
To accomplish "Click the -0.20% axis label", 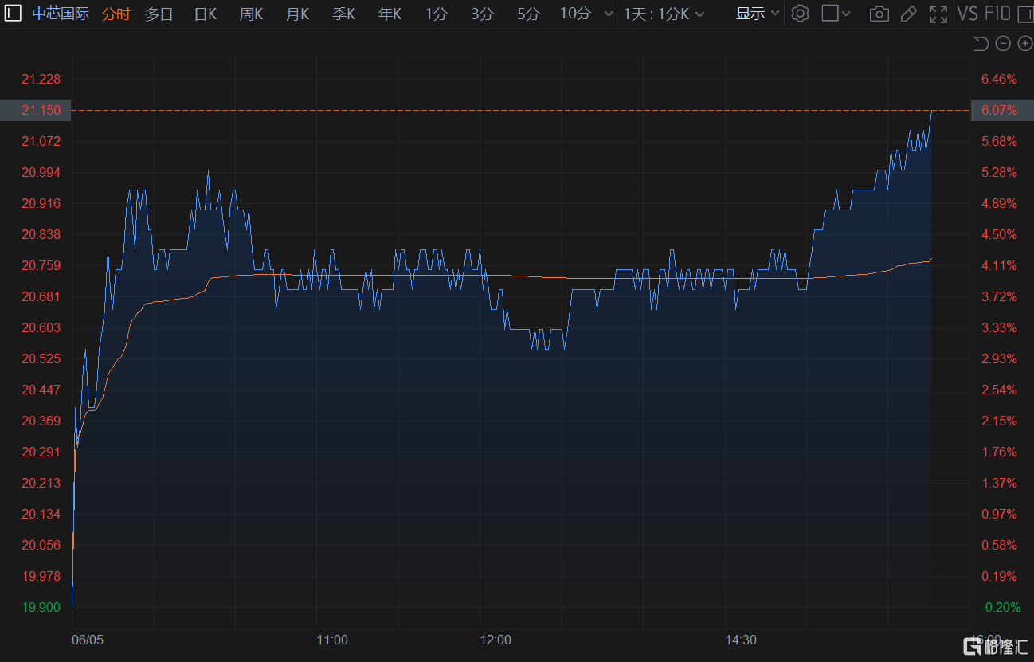I will coord(1001,607).
